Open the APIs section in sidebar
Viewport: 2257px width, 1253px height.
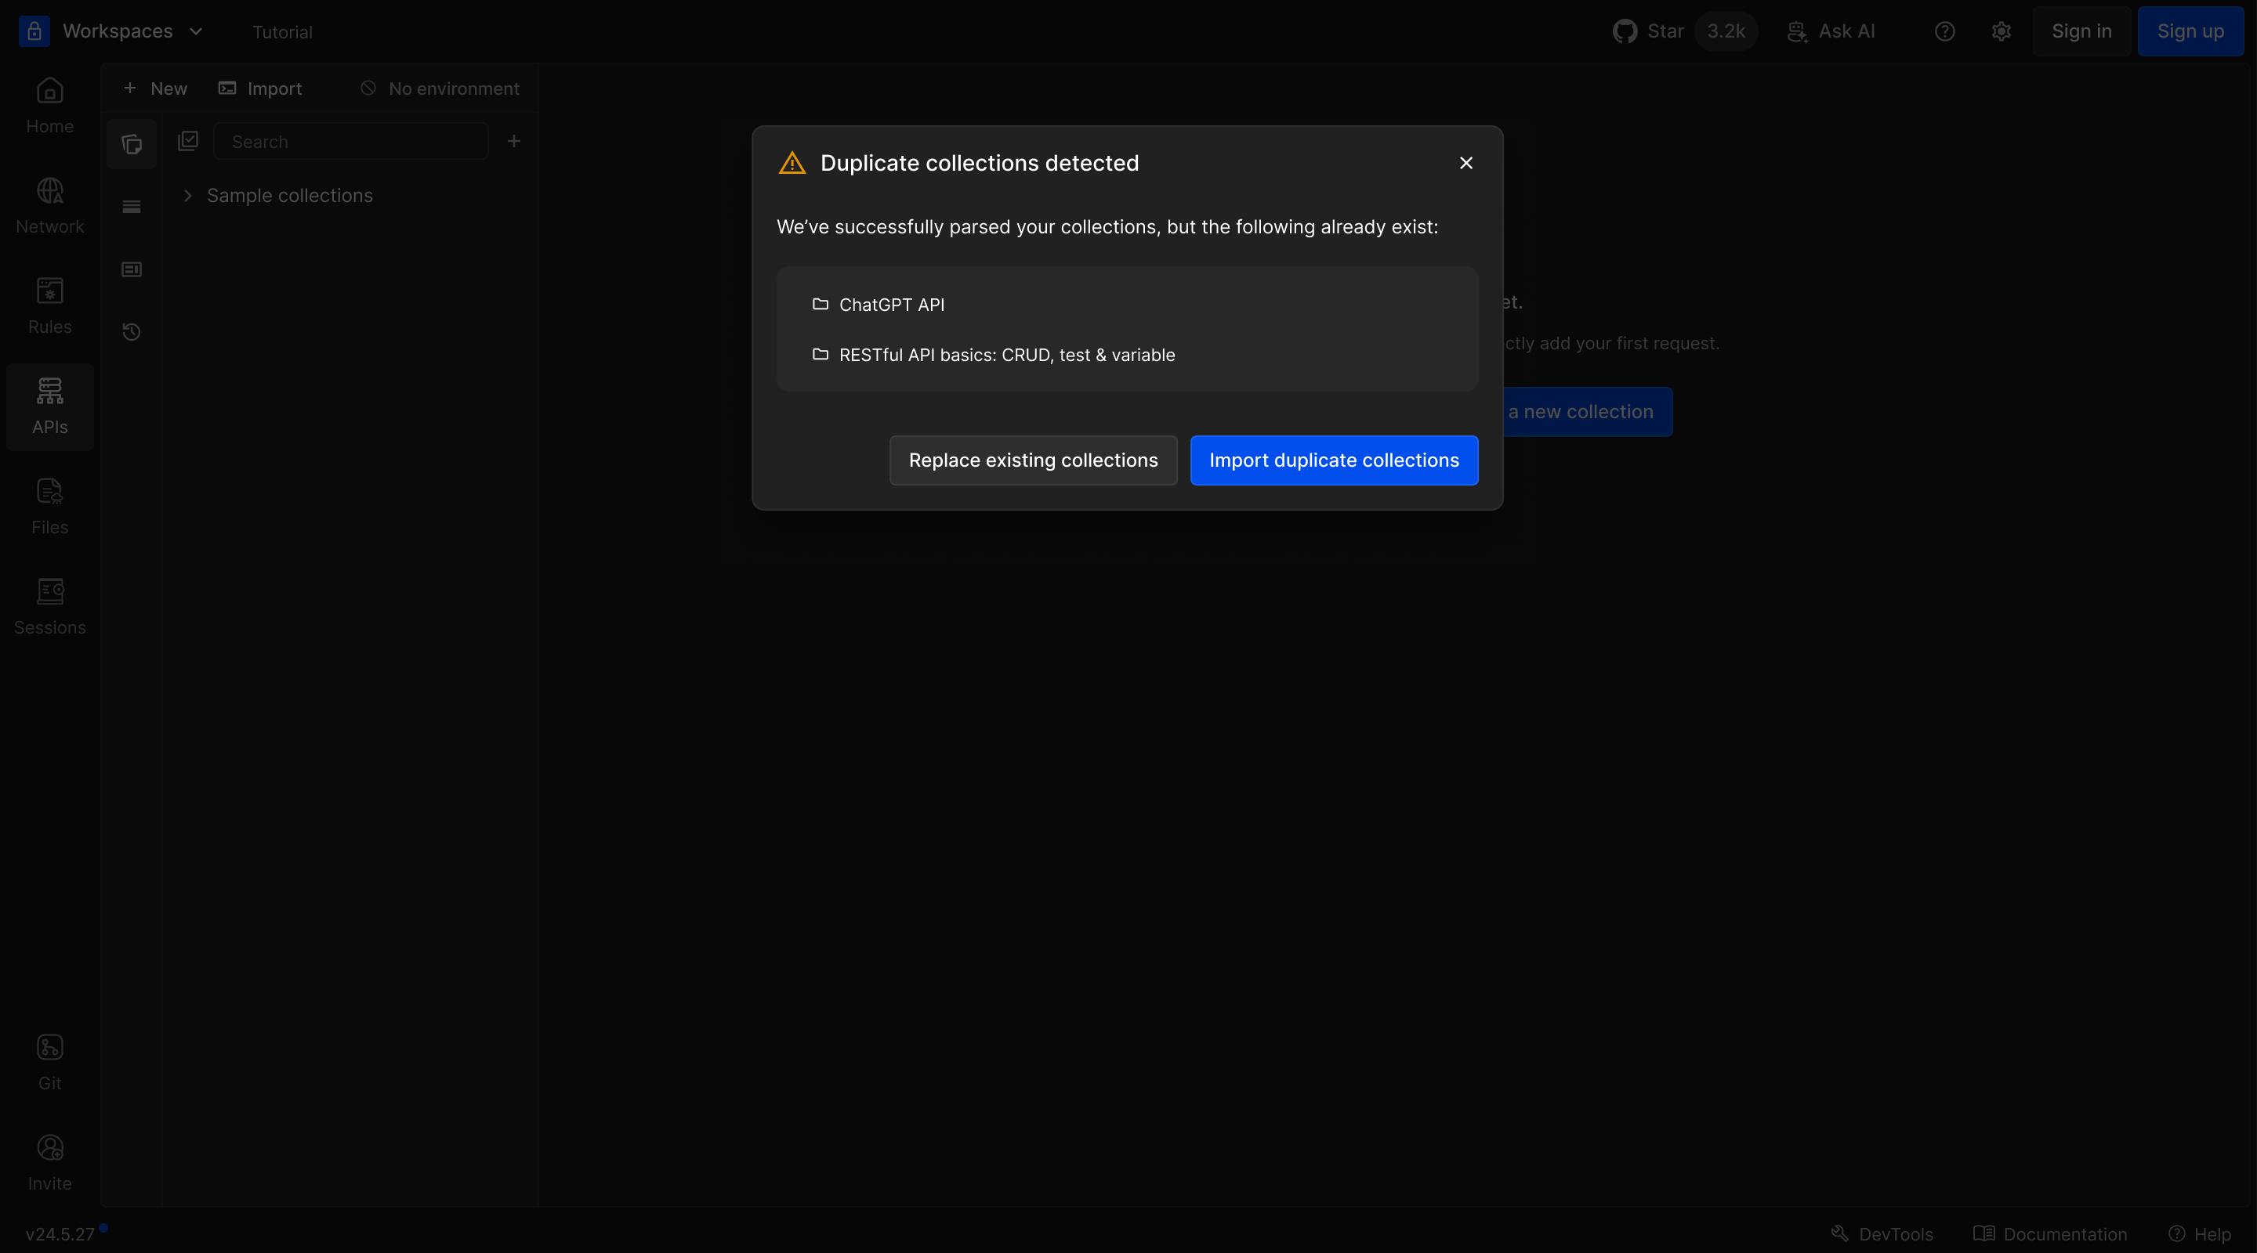tap(50, 407)
